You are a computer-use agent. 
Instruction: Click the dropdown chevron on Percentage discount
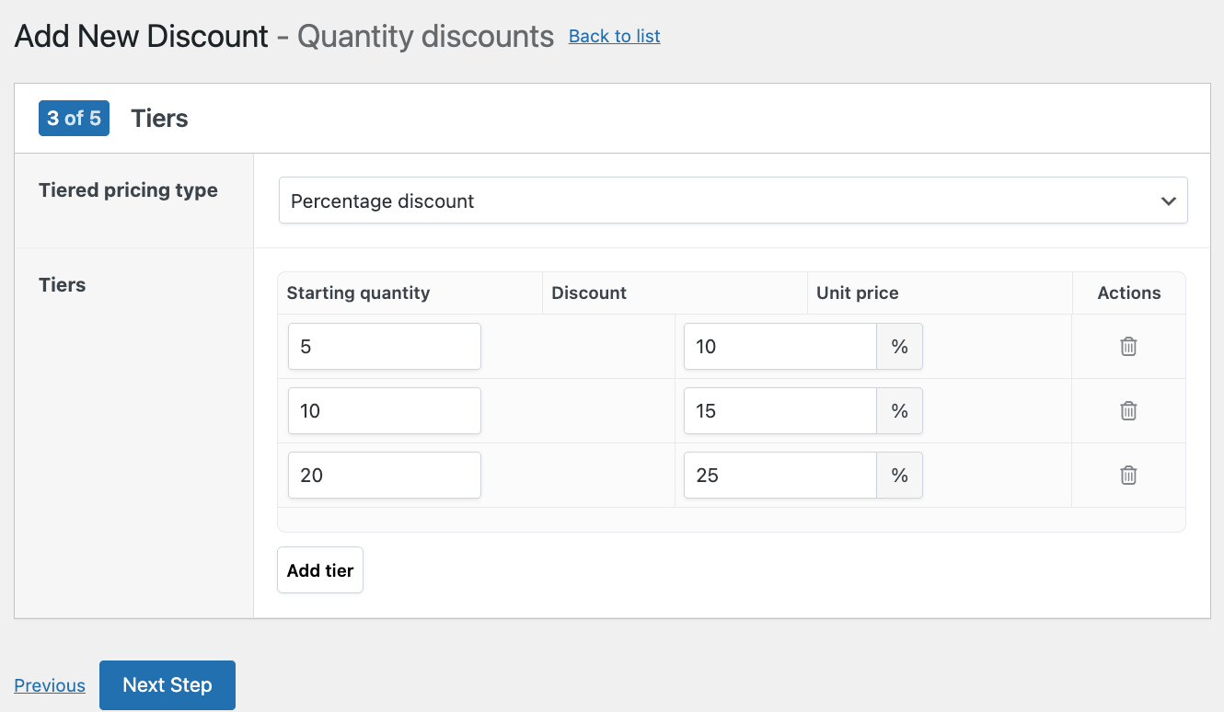[x=1168, y=200]
